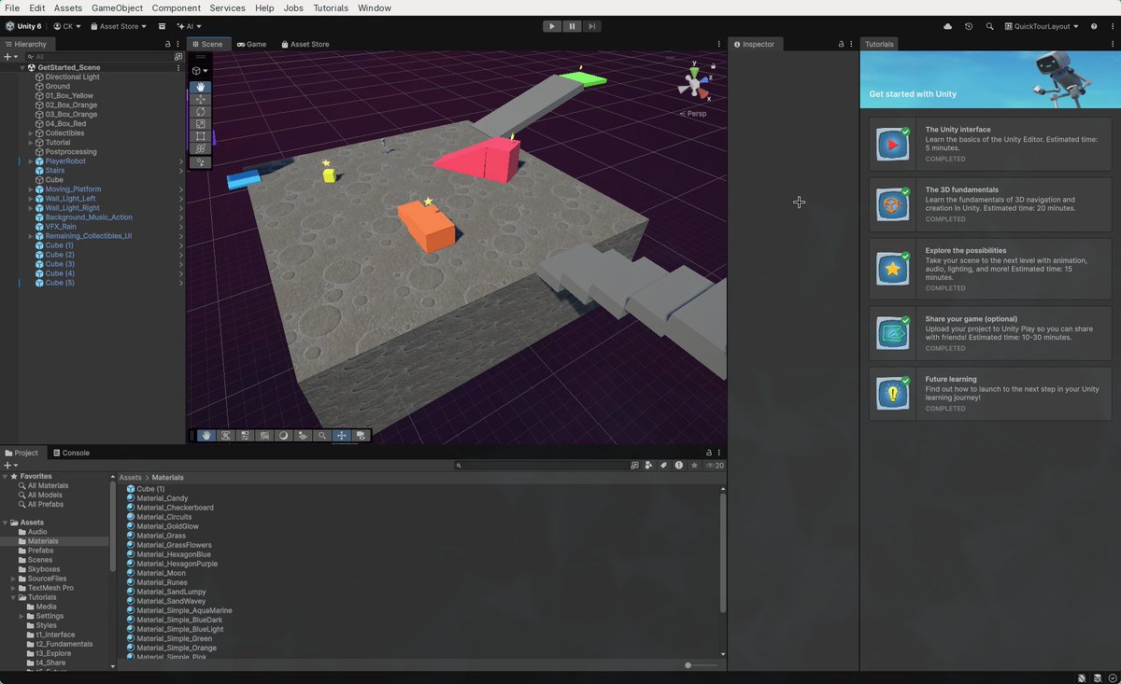Click the play icon of The Unity interface tutorial
The image size is (1121, 684).
tap(894, 145)
